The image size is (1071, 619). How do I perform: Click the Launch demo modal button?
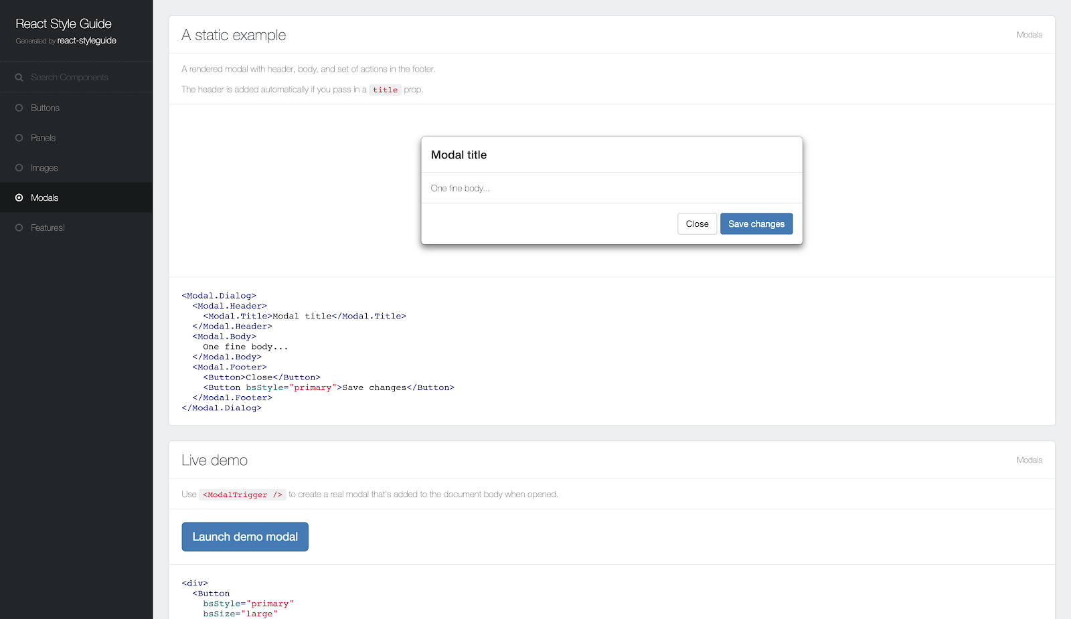click(244, 536)
